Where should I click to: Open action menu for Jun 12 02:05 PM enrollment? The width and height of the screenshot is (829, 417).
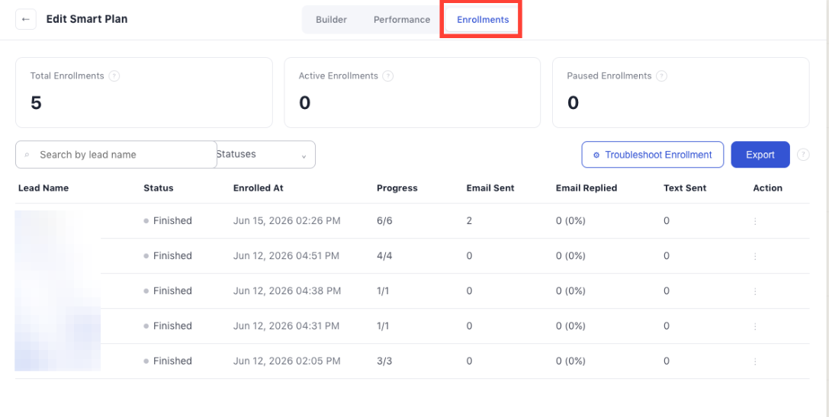(755, 361)
